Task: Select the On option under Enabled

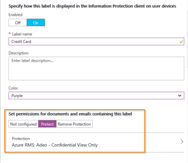Action: tap(36, 23)
